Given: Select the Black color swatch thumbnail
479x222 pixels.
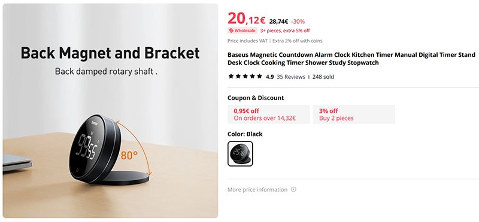Looking at the screenshot, I should tap(240, 154).
